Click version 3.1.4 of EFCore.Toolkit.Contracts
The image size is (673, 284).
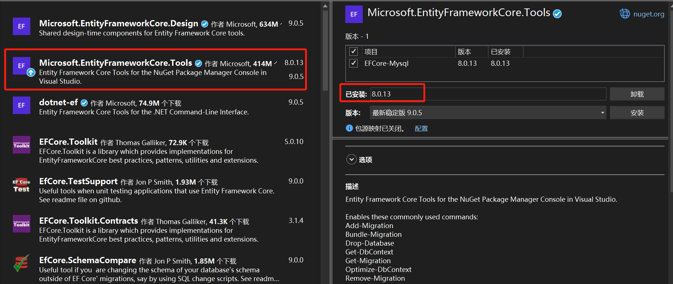pyautogui.click(x=296, y=220)
